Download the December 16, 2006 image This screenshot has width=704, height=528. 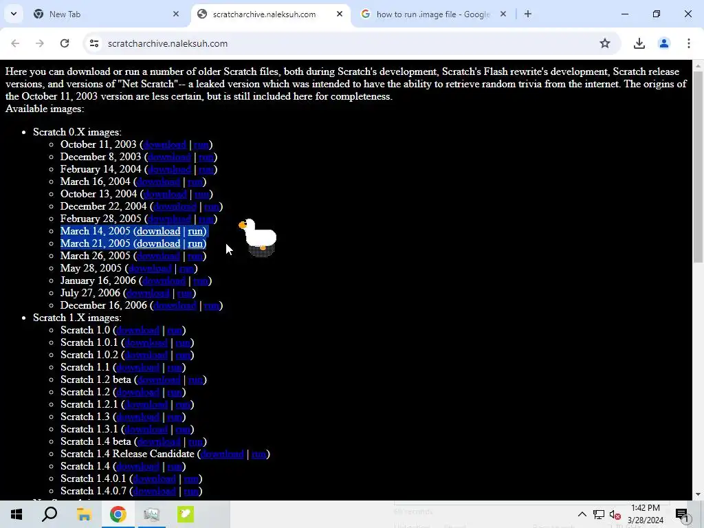[x=175, y=305]
